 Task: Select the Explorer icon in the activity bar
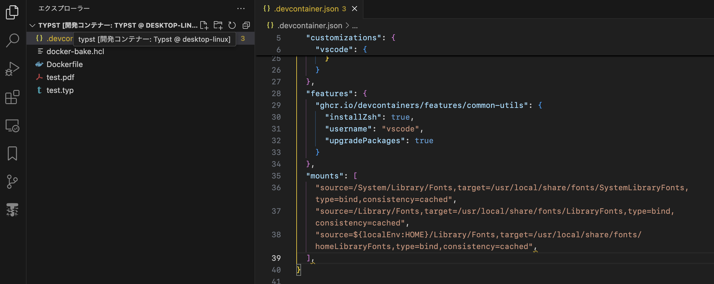(x=12, y=12)
